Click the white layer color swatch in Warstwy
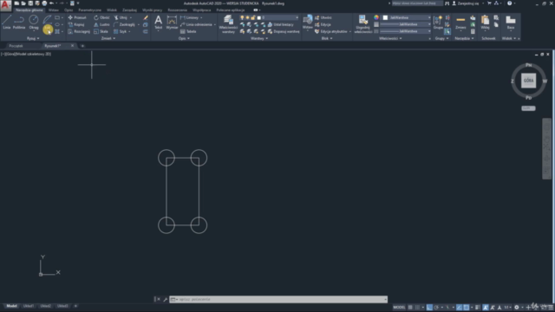Image resolution: width=555 pixels, height=312 pixels. click(258, 17)
